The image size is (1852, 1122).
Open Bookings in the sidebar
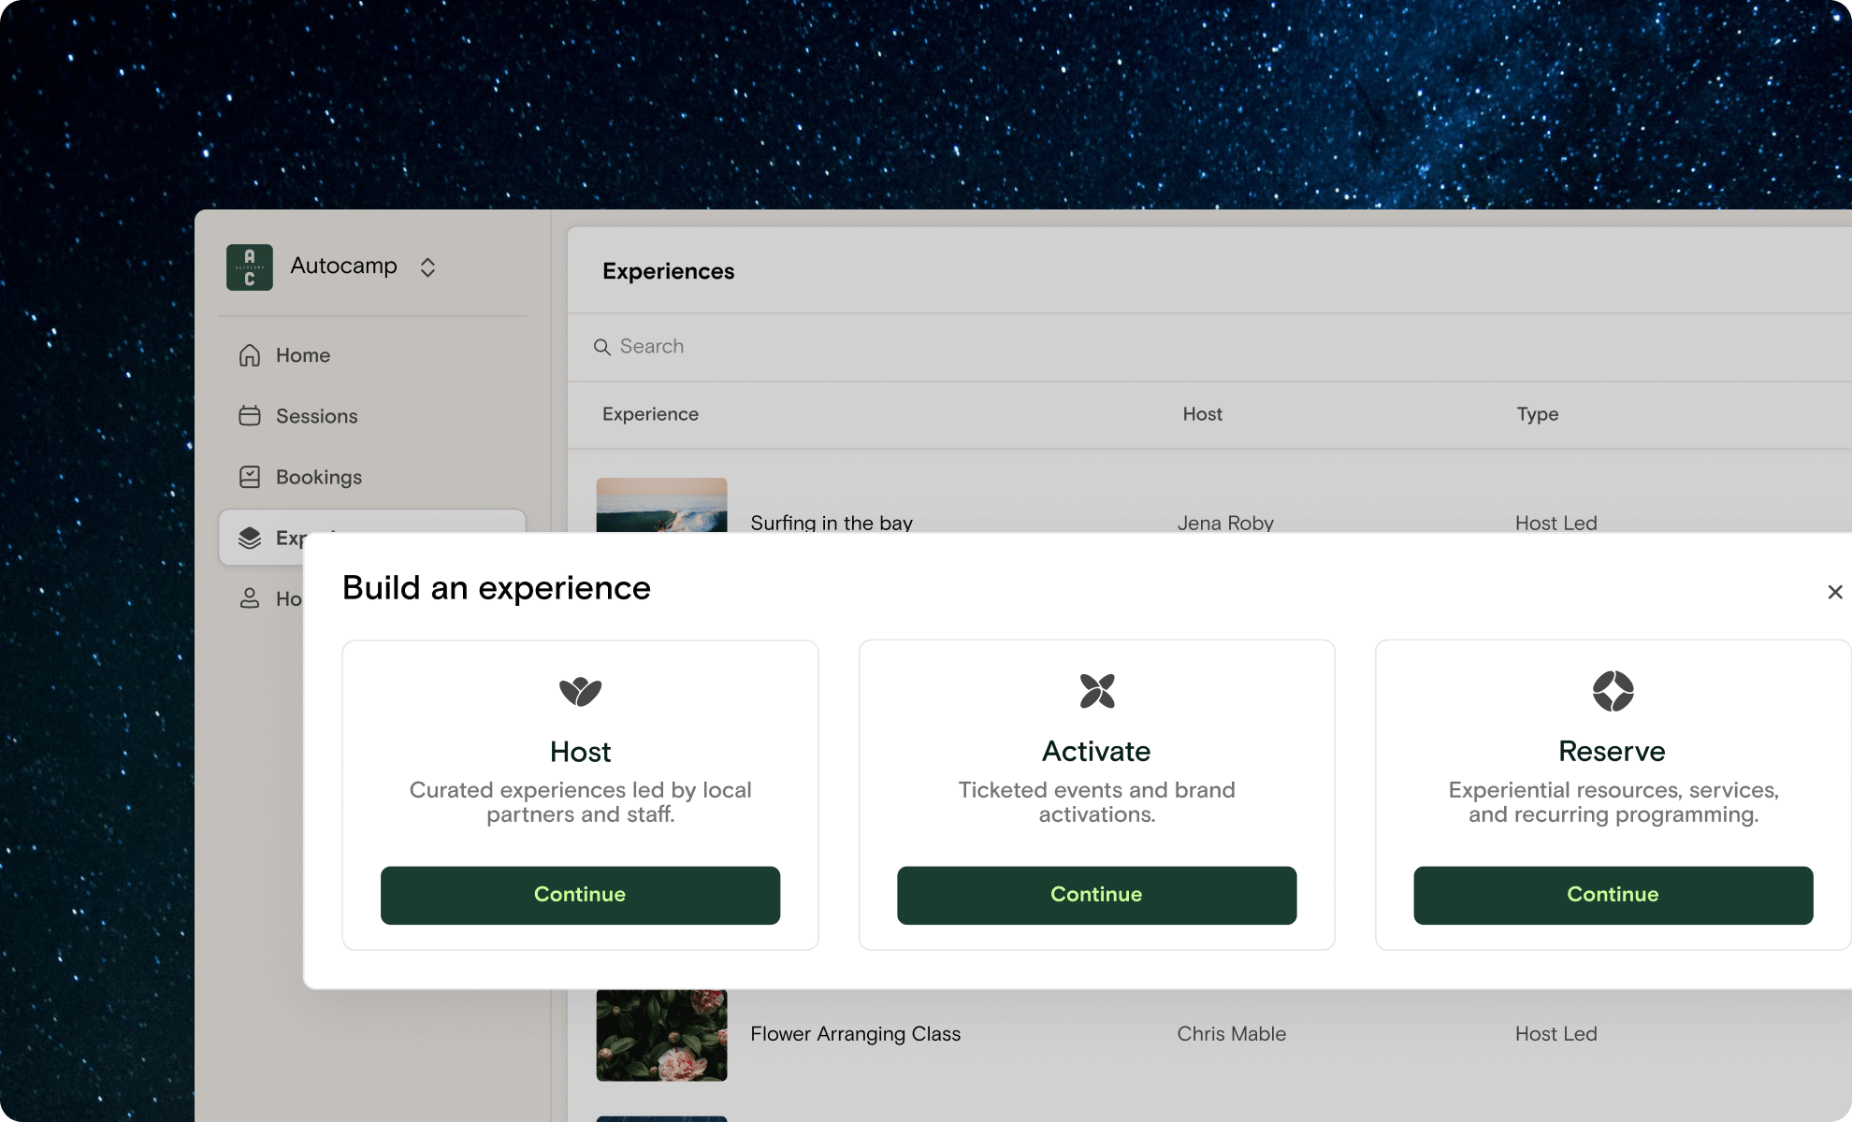pos(318,477)
